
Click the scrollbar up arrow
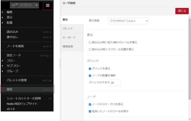[x=190, y=17]
